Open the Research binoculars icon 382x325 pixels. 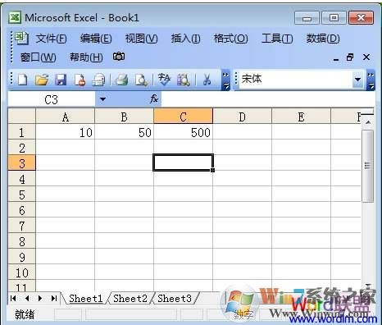point(183,80)
